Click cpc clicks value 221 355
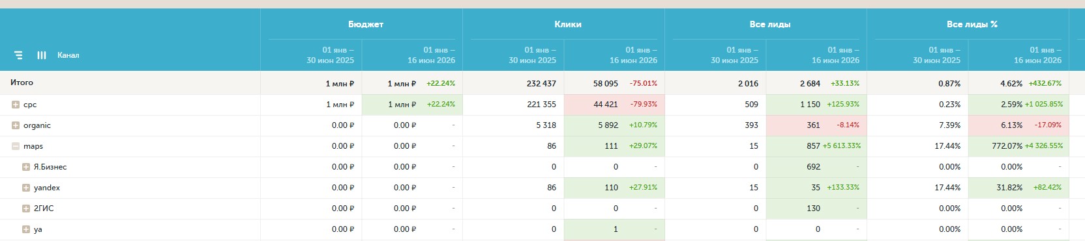This screenshot has height=241, width=1085. 541,105
